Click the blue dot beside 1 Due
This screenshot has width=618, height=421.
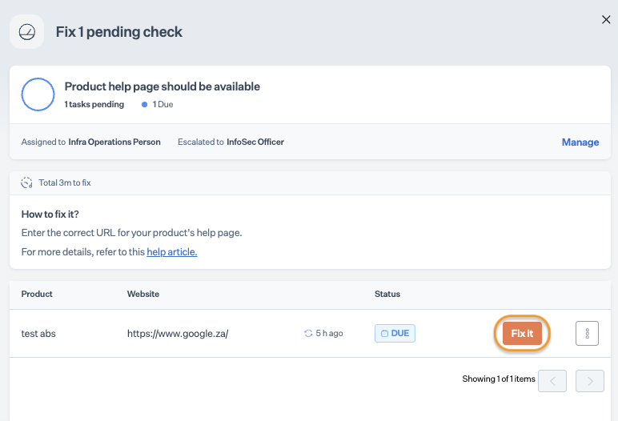(144, 105)
